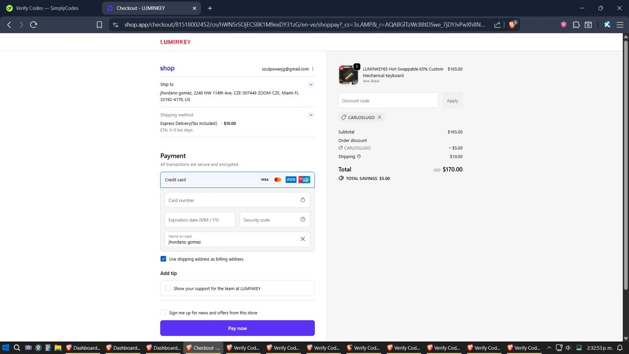629x354 pixels.
Task: Open the browser main menu
Action: point(620,25)
